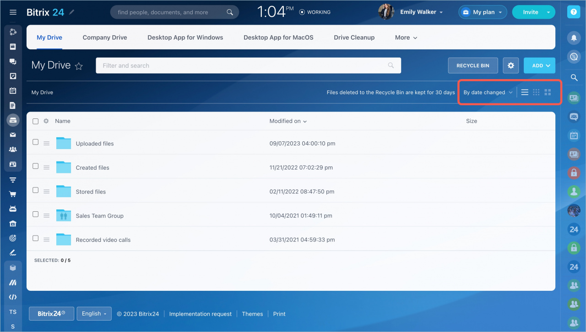This screenshot has width=586, height=332.
Task: Click the search magnifier in right panel
Action: click(x=574, y=78)
